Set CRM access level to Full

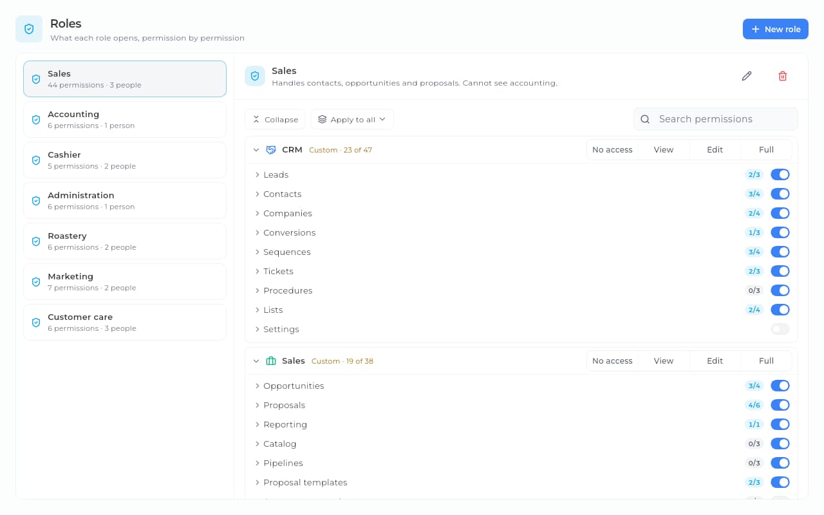(x=766, y=150)
